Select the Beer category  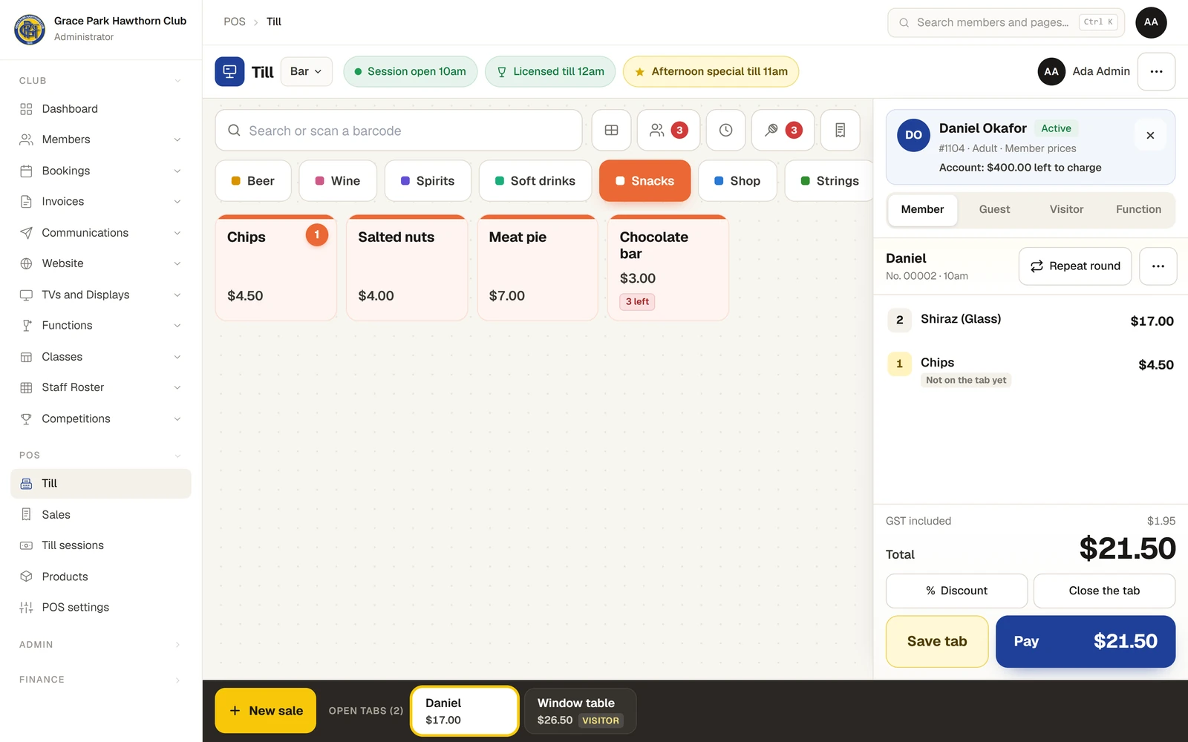pos(253,181)
